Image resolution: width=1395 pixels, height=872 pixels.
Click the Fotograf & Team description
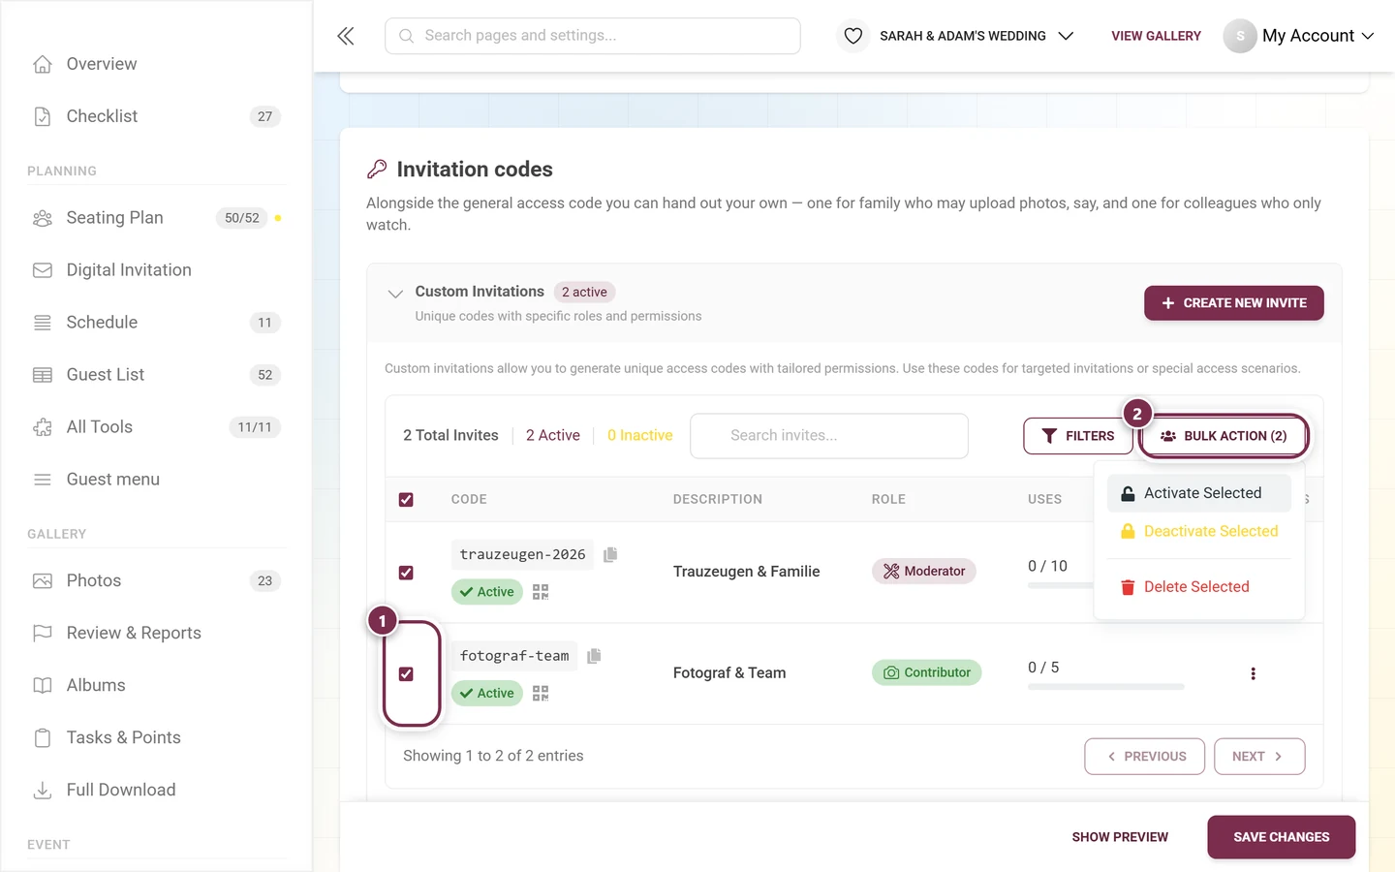click(x=729, y=673)
